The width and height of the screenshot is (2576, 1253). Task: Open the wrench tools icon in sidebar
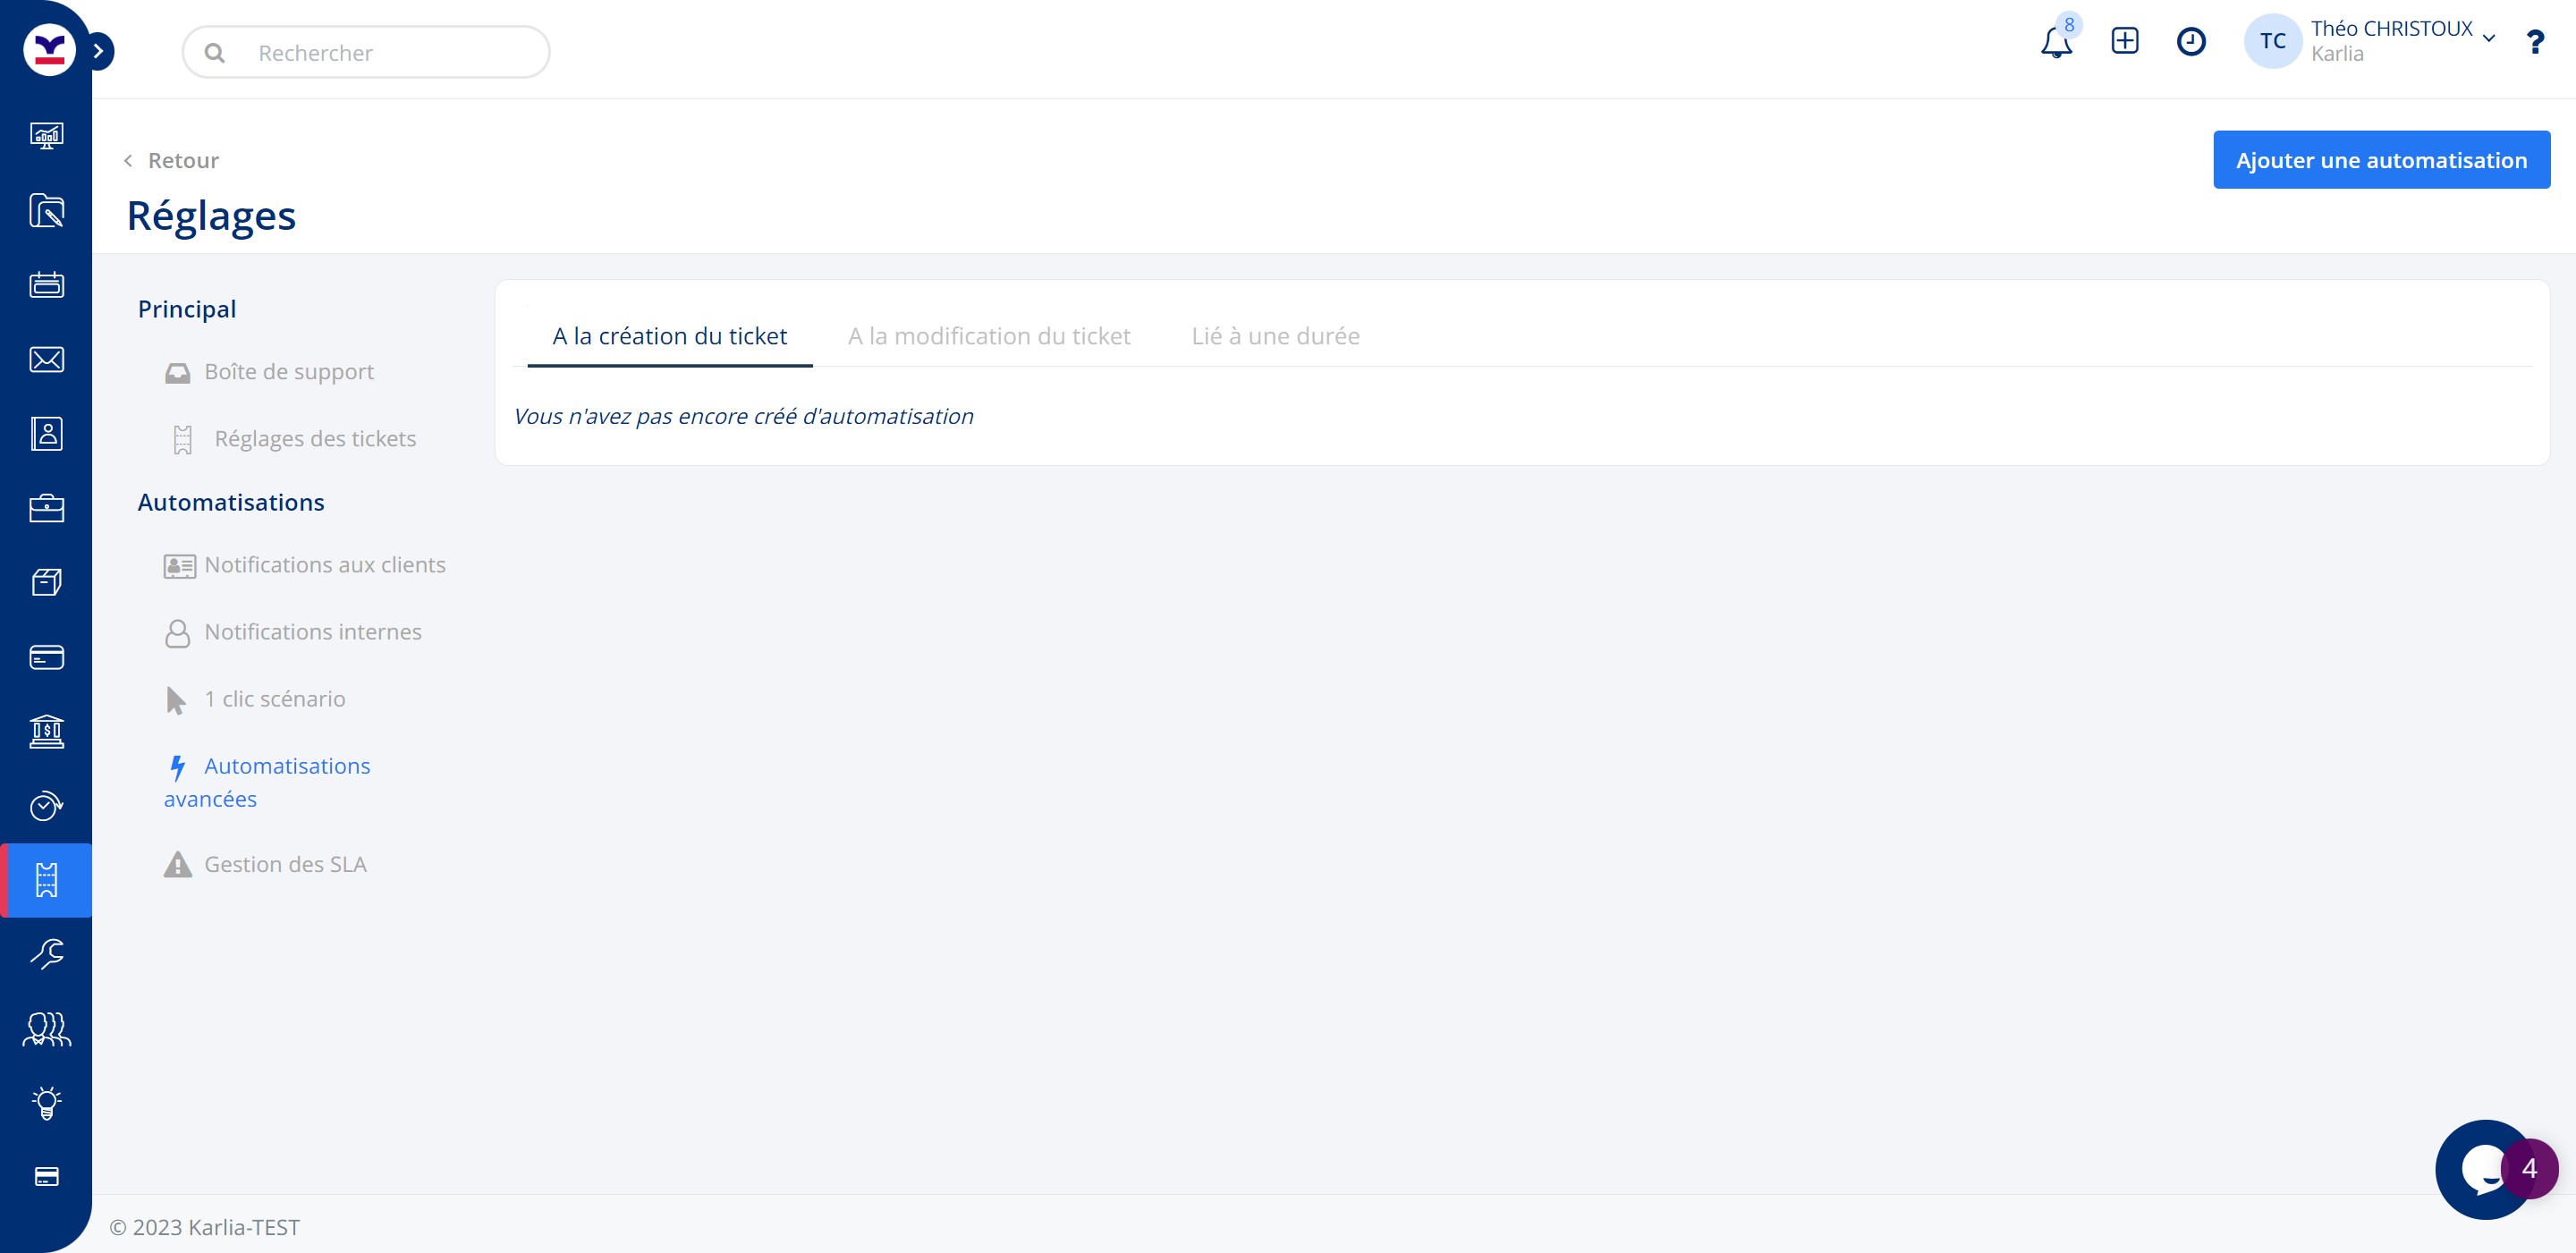46,953
